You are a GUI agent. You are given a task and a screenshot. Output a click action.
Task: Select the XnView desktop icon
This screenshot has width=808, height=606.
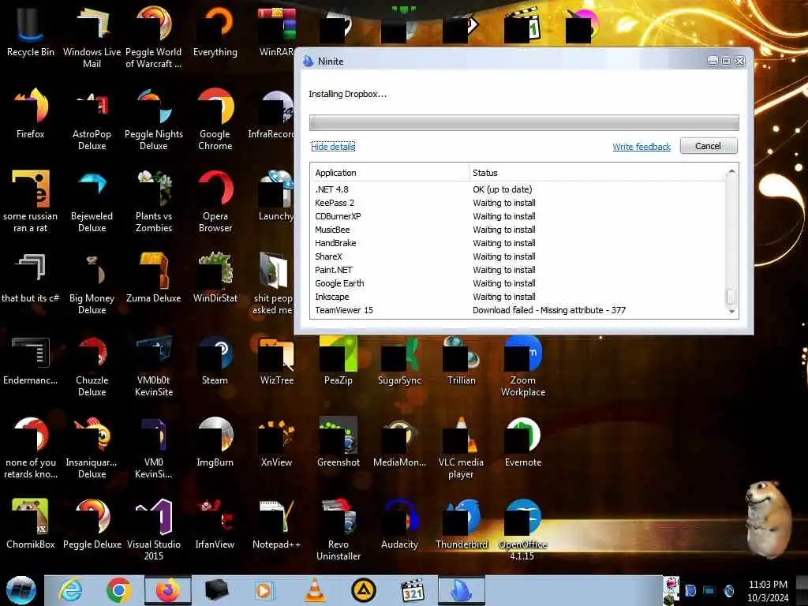coord(277,443)
